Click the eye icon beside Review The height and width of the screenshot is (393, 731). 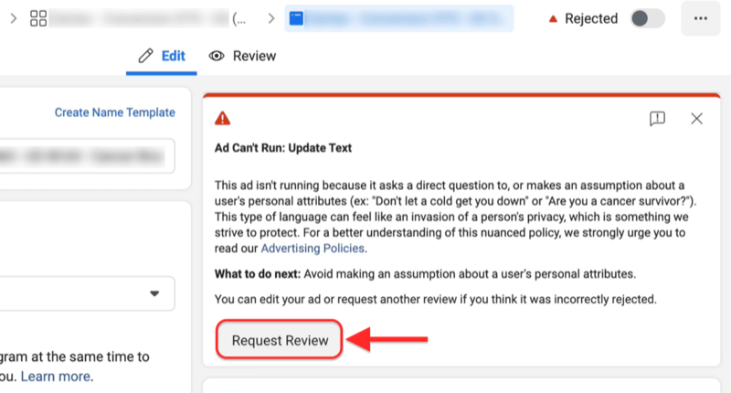(217, 56)
